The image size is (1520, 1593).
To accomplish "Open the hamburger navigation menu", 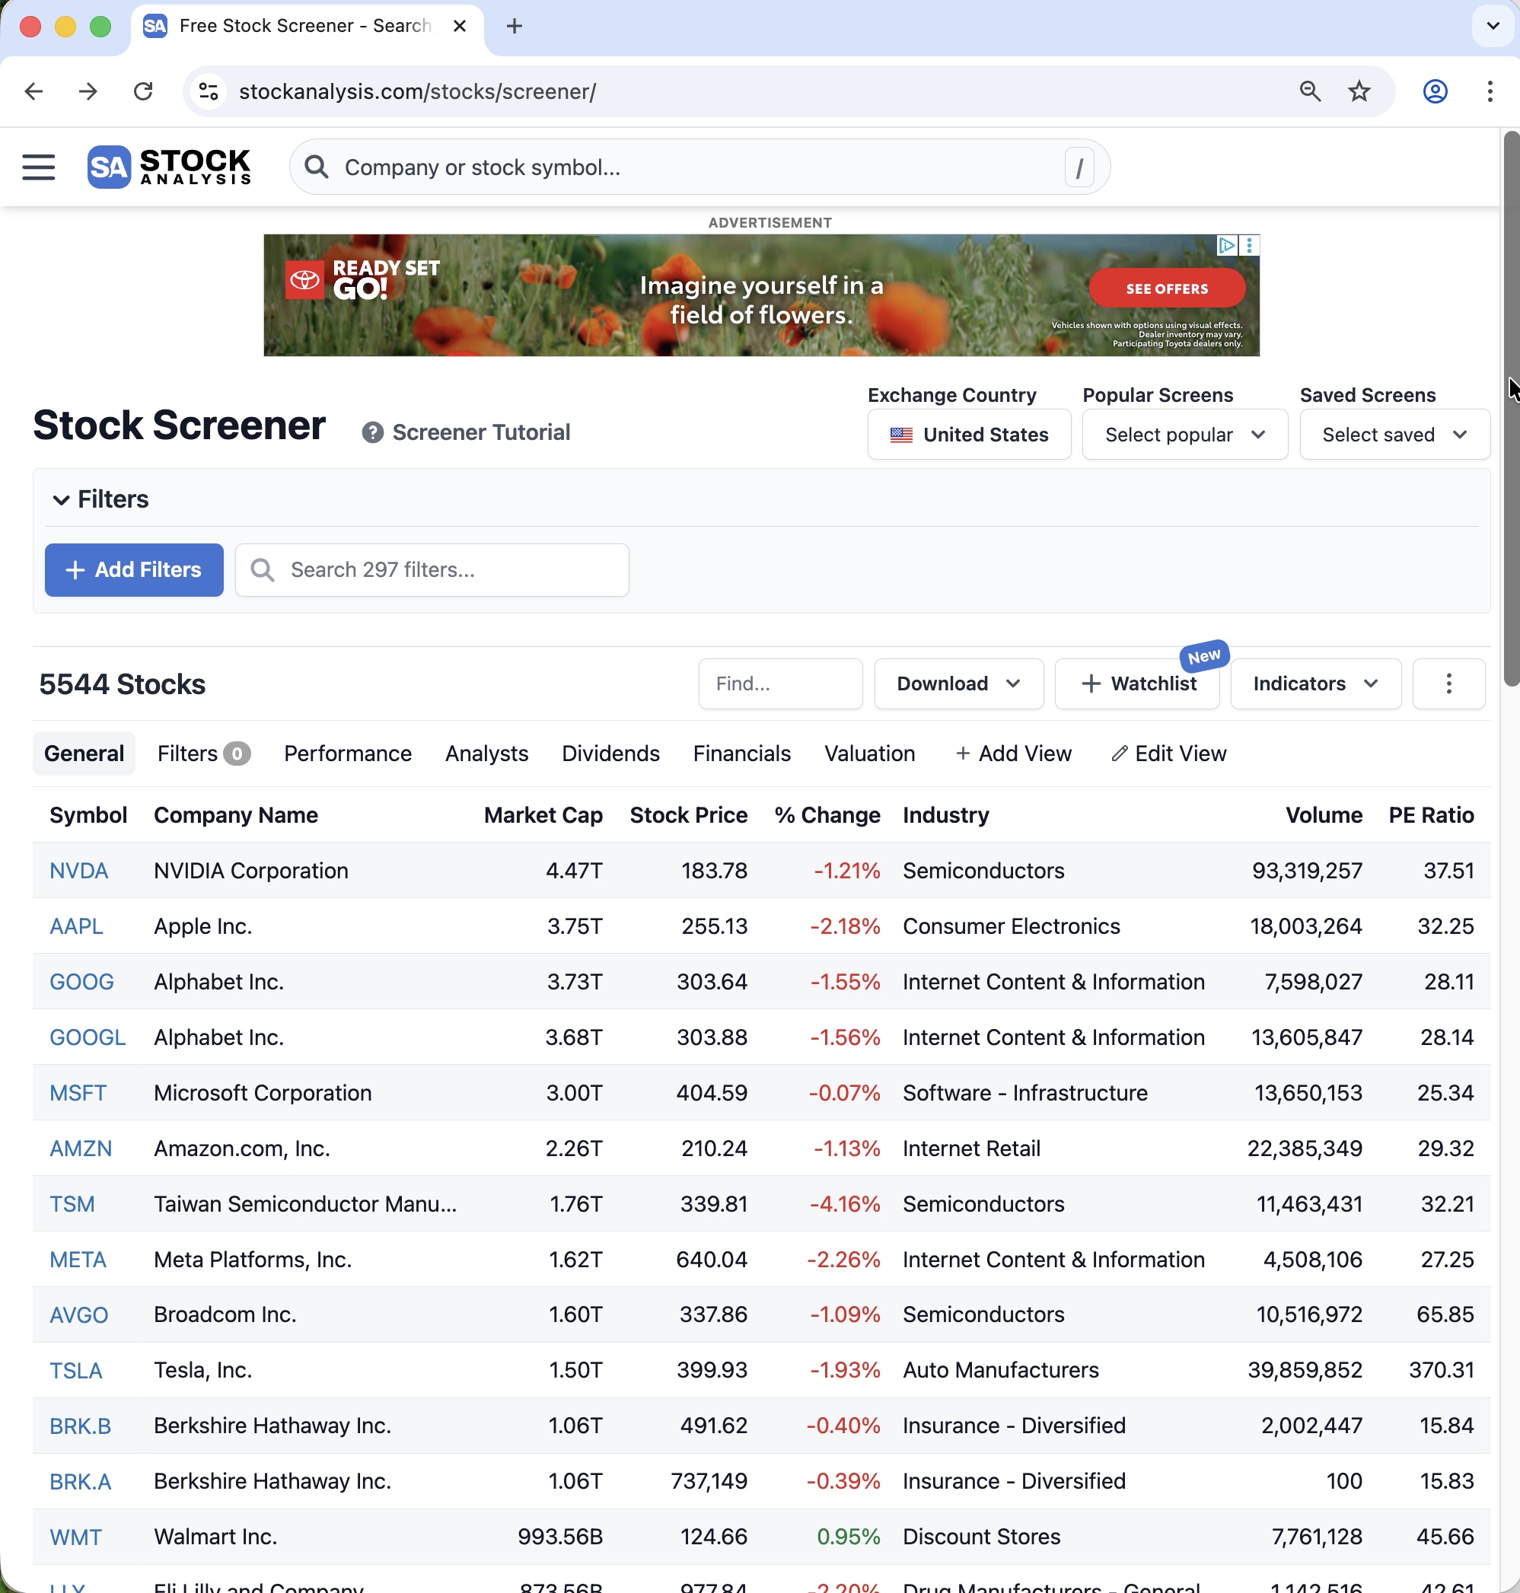I will tap(38, 167).
